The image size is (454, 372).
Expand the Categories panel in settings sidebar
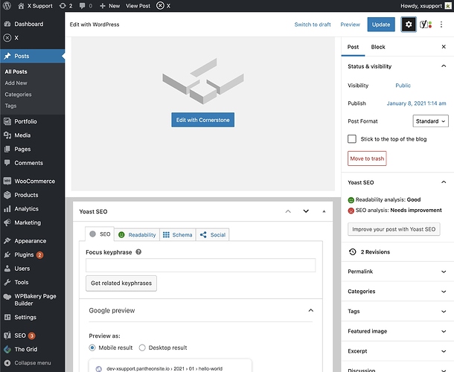click(x=397, y=291)
